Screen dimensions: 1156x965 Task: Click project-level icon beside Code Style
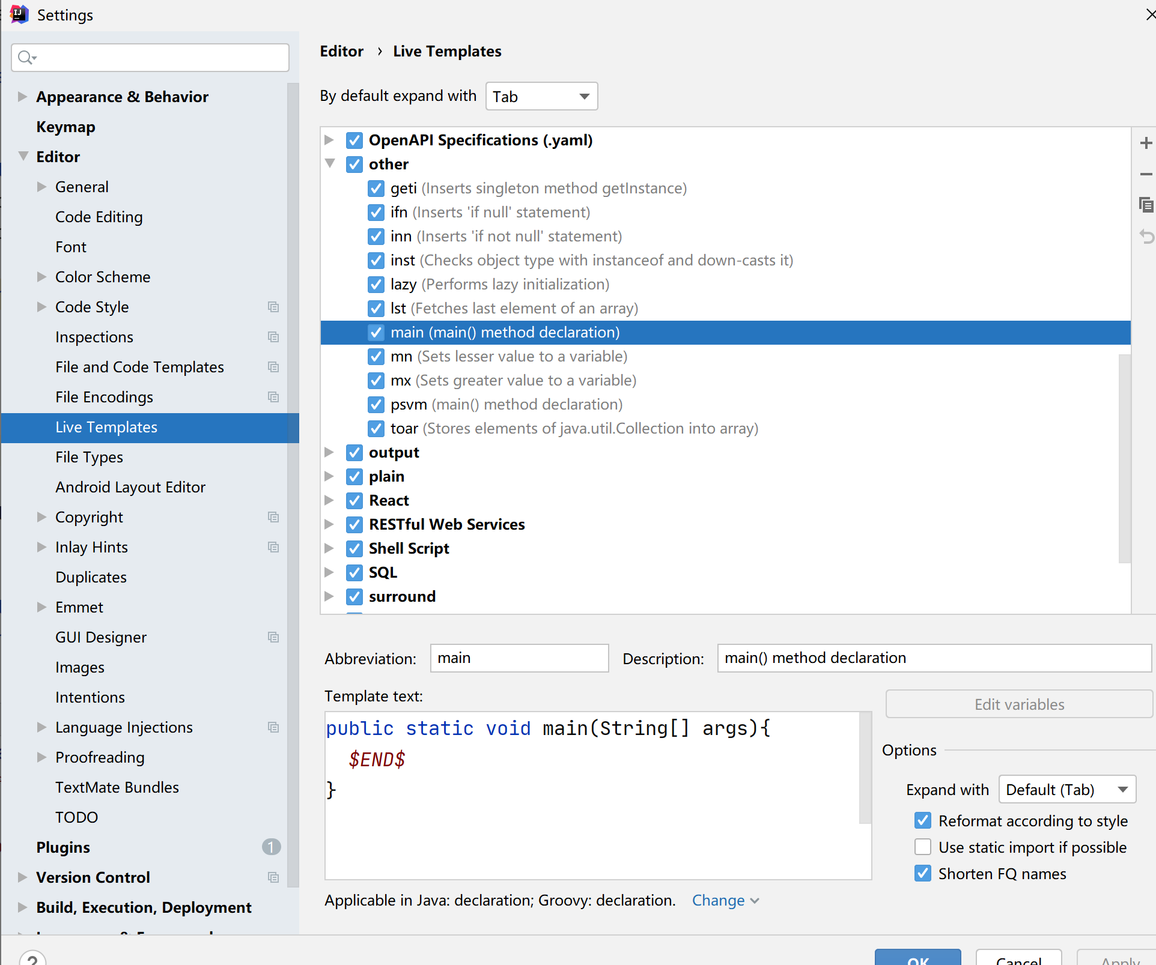tap(273, 307)
